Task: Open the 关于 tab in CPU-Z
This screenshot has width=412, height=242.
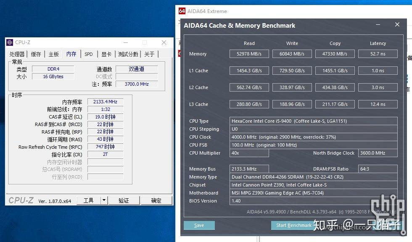Action: (149, 54)
